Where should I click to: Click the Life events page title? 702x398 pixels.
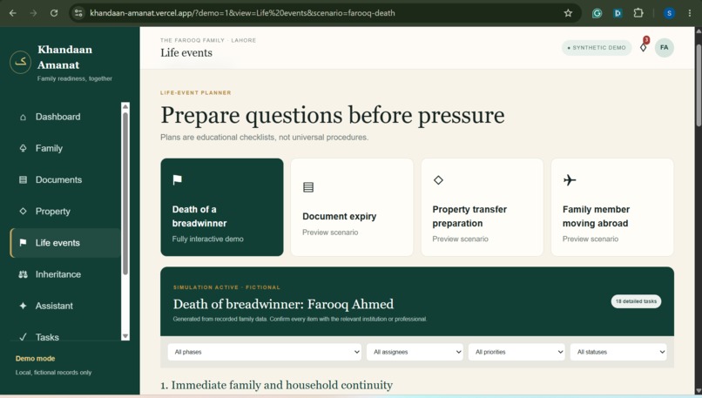point(186,53)
